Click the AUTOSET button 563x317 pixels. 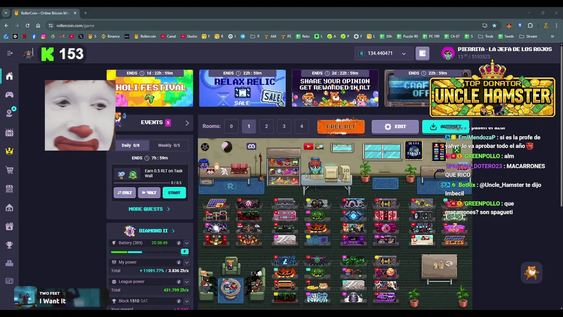click(446, 126)
